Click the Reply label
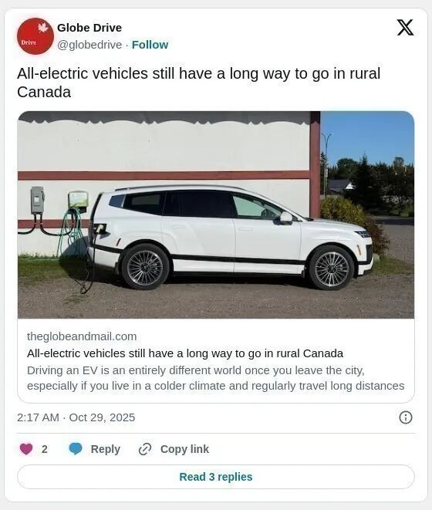 106,449
